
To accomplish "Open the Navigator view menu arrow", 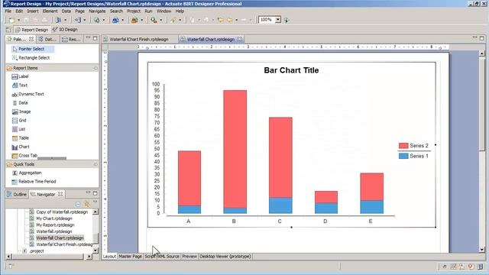I will tap(95, 202).
